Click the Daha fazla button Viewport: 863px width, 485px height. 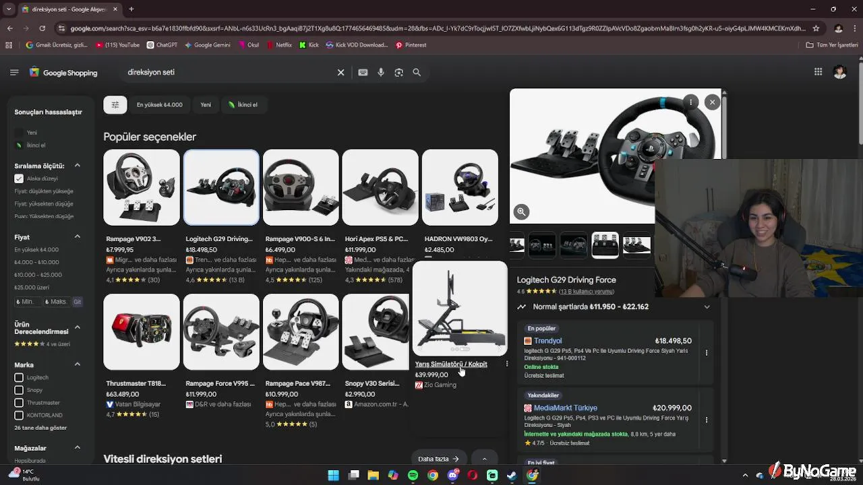click(438, 459)
